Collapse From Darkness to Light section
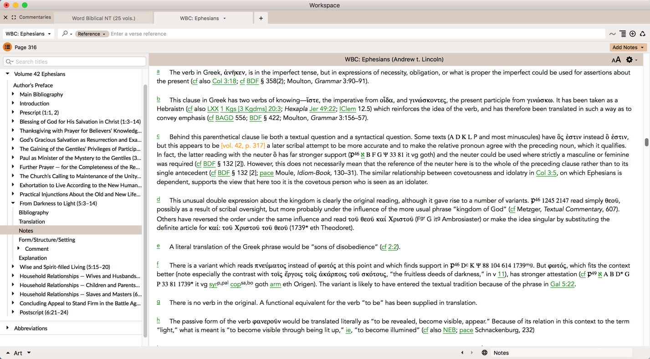The width and height of the screenshot is (650, 359). pyautogui.click(x=13, y=203)
